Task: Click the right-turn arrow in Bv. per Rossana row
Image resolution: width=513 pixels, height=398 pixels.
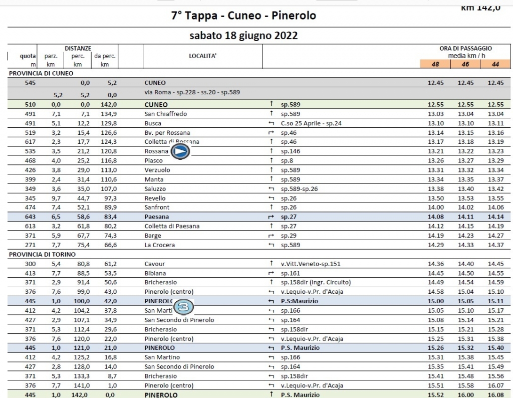Action: click(x=271, y=132)
